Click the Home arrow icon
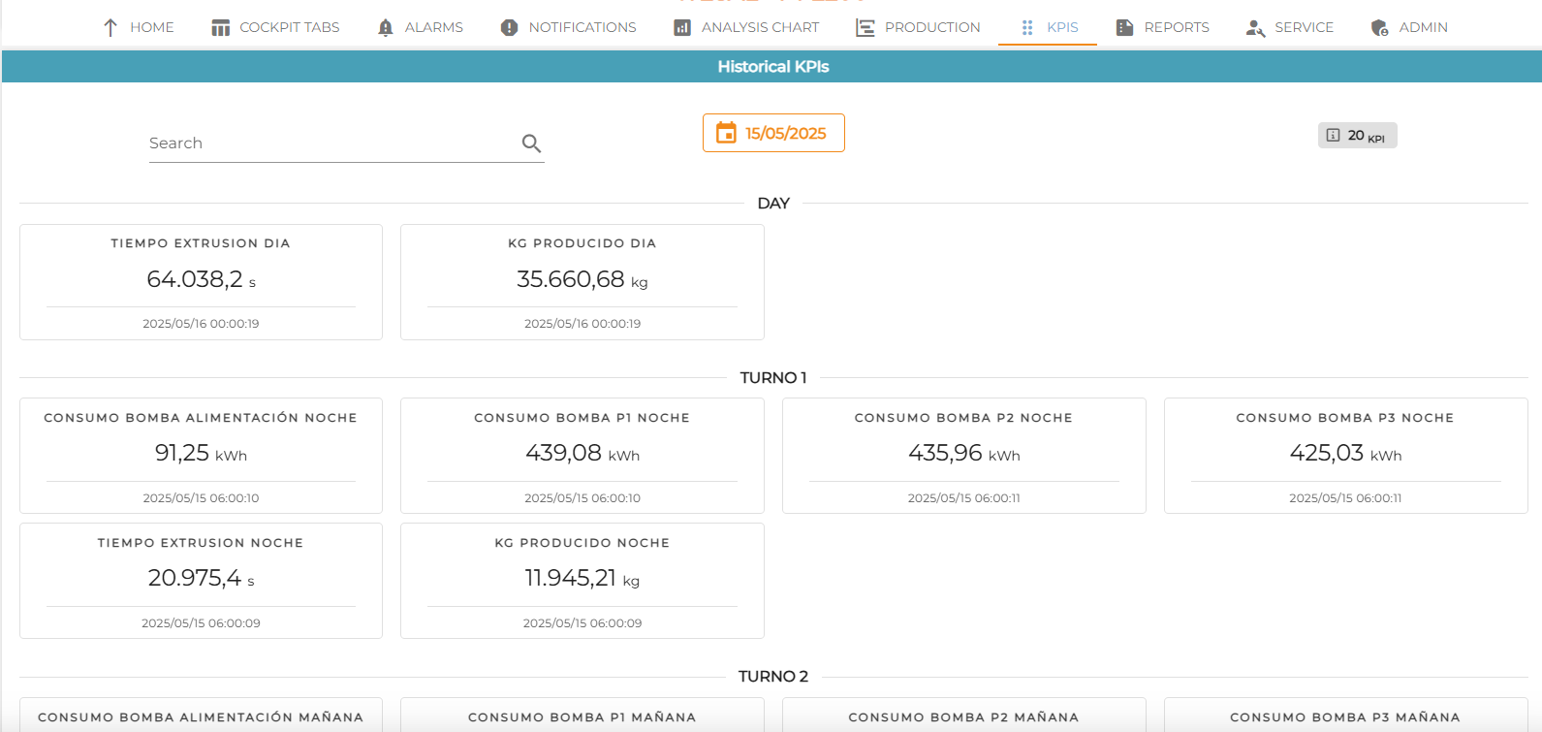The image size is (1542, 732). point(110,28)
